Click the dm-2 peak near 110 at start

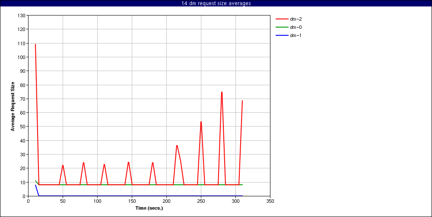click(35, 44)
